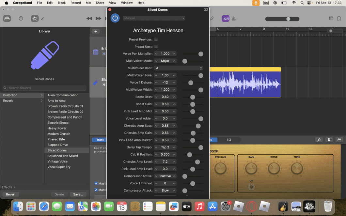
Task: Switch to the EQ tab
Action: [x=229, y=140]
